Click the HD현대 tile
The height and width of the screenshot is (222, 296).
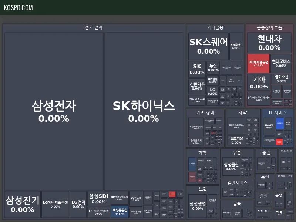[212, 81]
